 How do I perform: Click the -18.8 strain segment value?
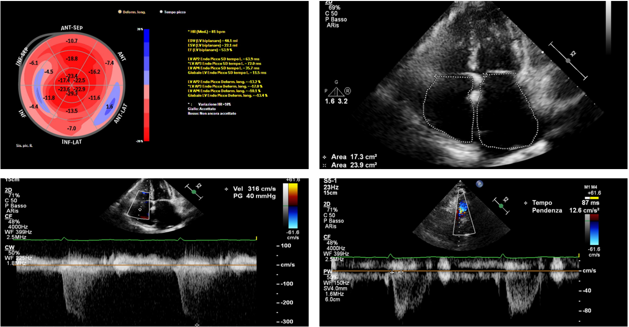pos(72,58)
